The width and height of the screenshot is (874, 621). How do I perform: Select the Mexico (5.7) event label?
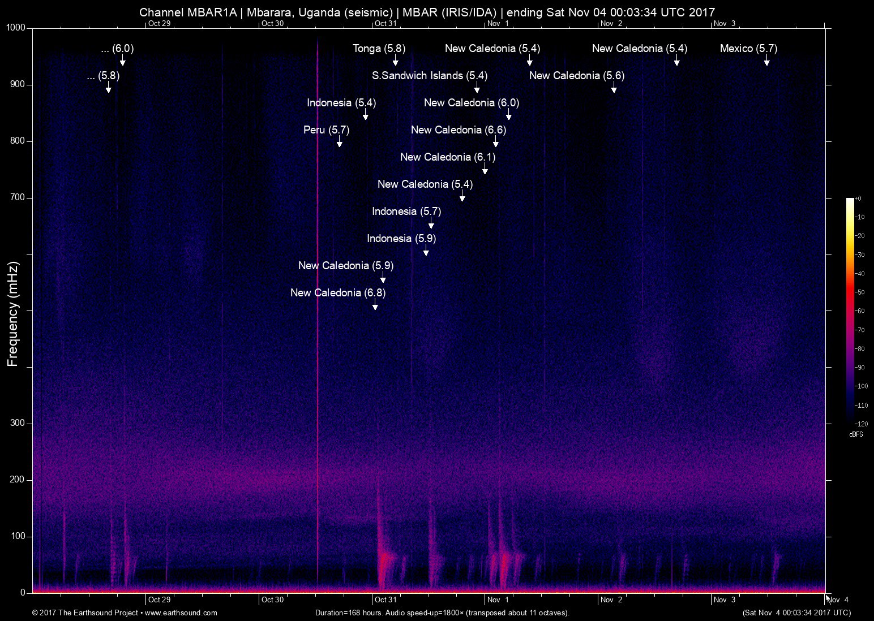click(748, 49)
